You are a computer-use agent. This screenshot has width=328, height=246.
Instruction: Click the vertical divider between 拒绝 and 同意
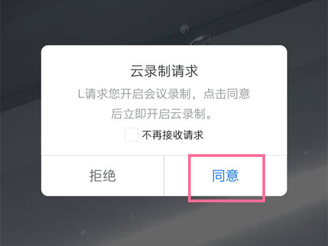tap(164, 175)
